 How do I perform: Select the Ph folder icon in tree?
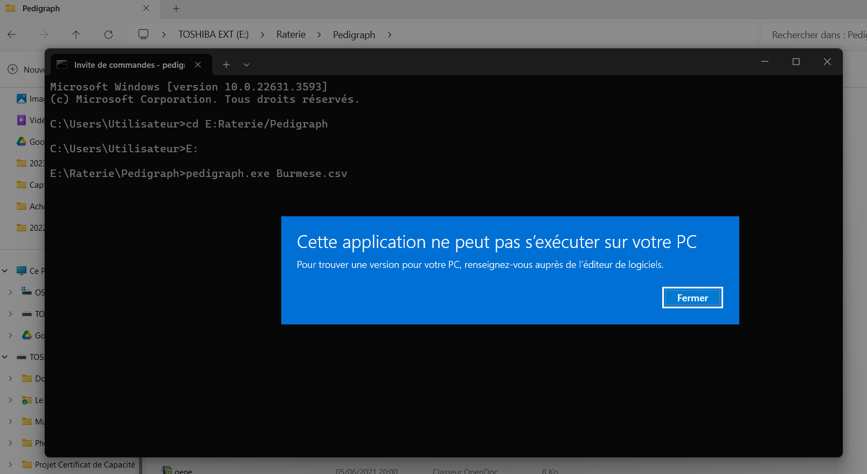click(27, 443)
